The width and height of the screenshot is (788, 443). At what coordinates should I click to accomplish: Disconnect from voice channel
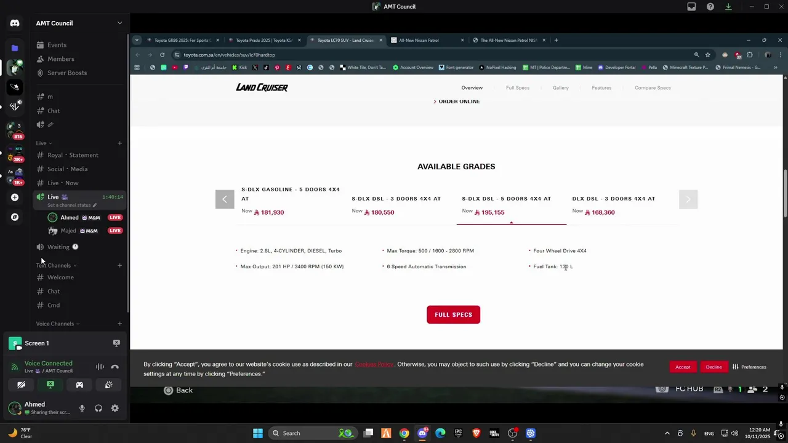115,367
